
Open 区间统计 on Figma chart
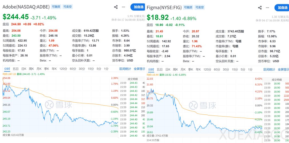[269, 69]
